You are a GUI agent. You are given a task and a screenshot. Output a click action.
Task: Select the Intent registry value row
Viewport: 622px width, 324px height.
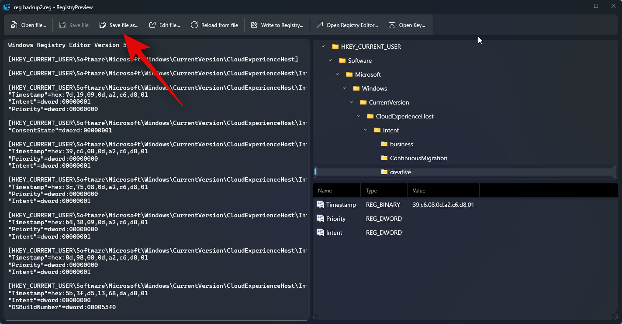(x=334, y=233)
